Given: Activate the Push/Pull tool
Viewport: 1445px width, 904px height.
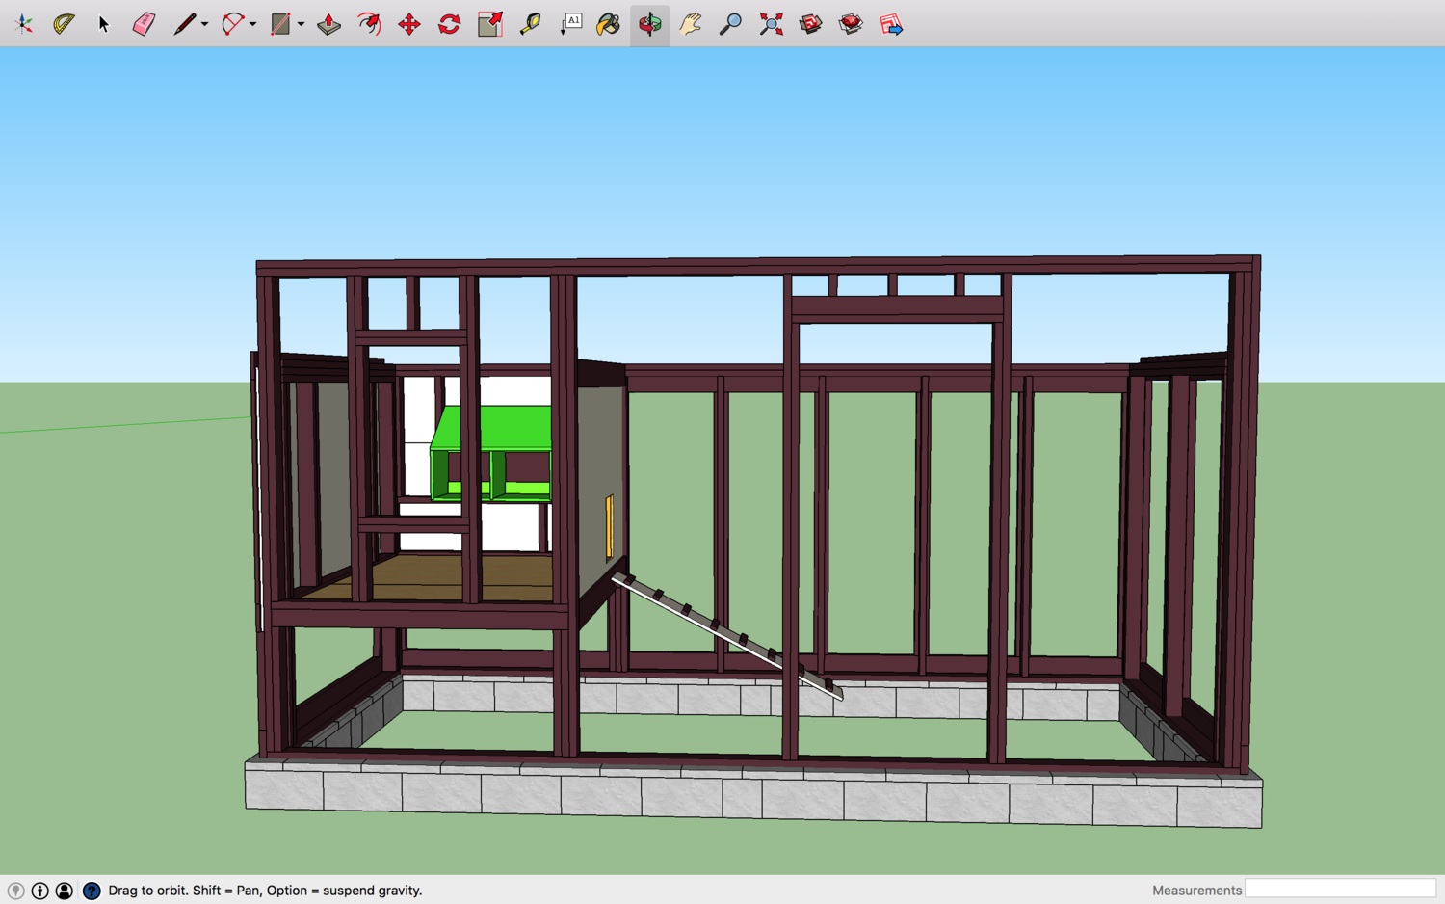Looking at the screenshot, I should click(328, 24).
